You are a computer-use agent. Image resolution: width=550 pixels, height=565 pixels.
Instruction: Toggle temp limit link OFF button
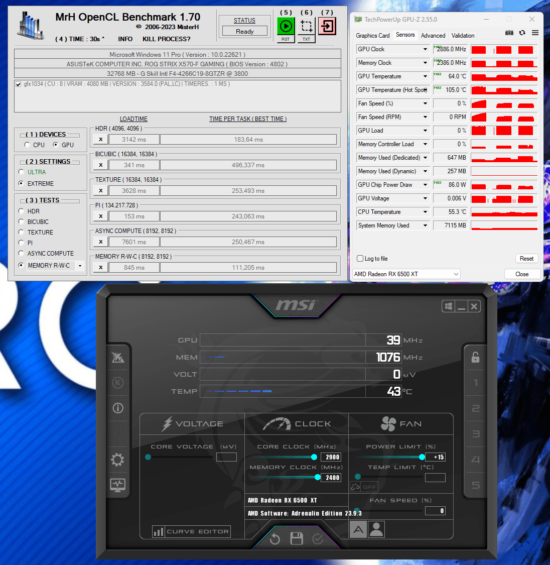click(364, 487)
